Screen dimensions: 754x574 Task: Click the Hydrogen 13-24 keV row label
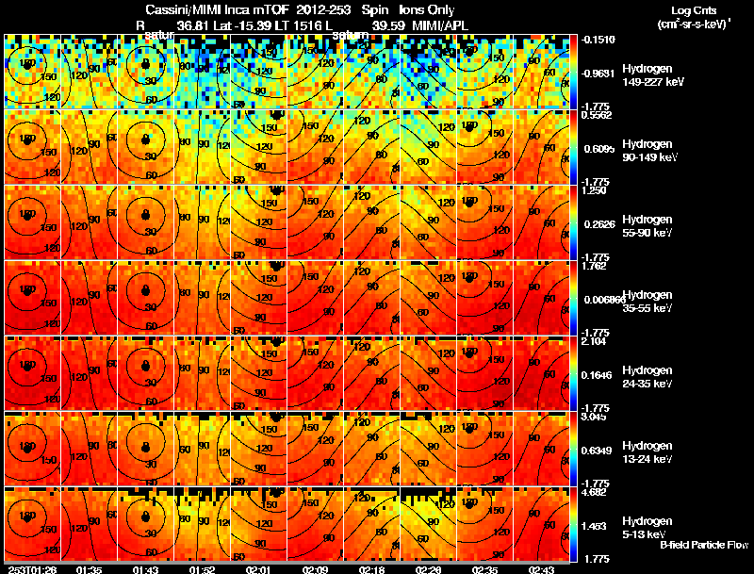tap(647, 452)
